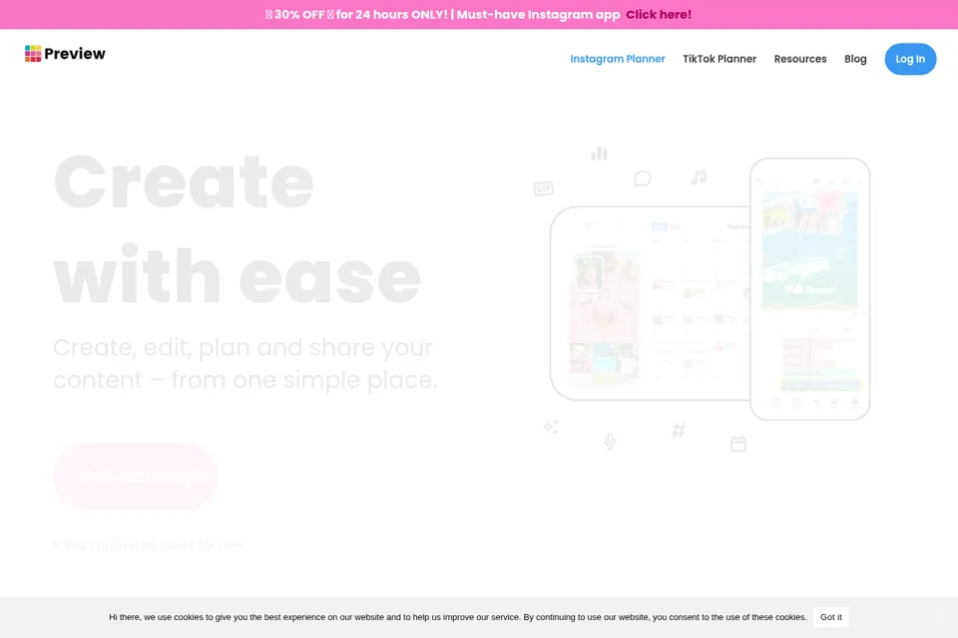The width and height of the screenshot is (958, 638).
Task: Follow the pink 'Click here!' promo link
Action: pyautogui.click(x=658, y=15)
